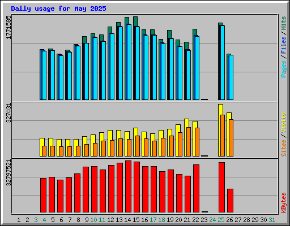Click day label 30 on the x-axis

tap(263, 220)
